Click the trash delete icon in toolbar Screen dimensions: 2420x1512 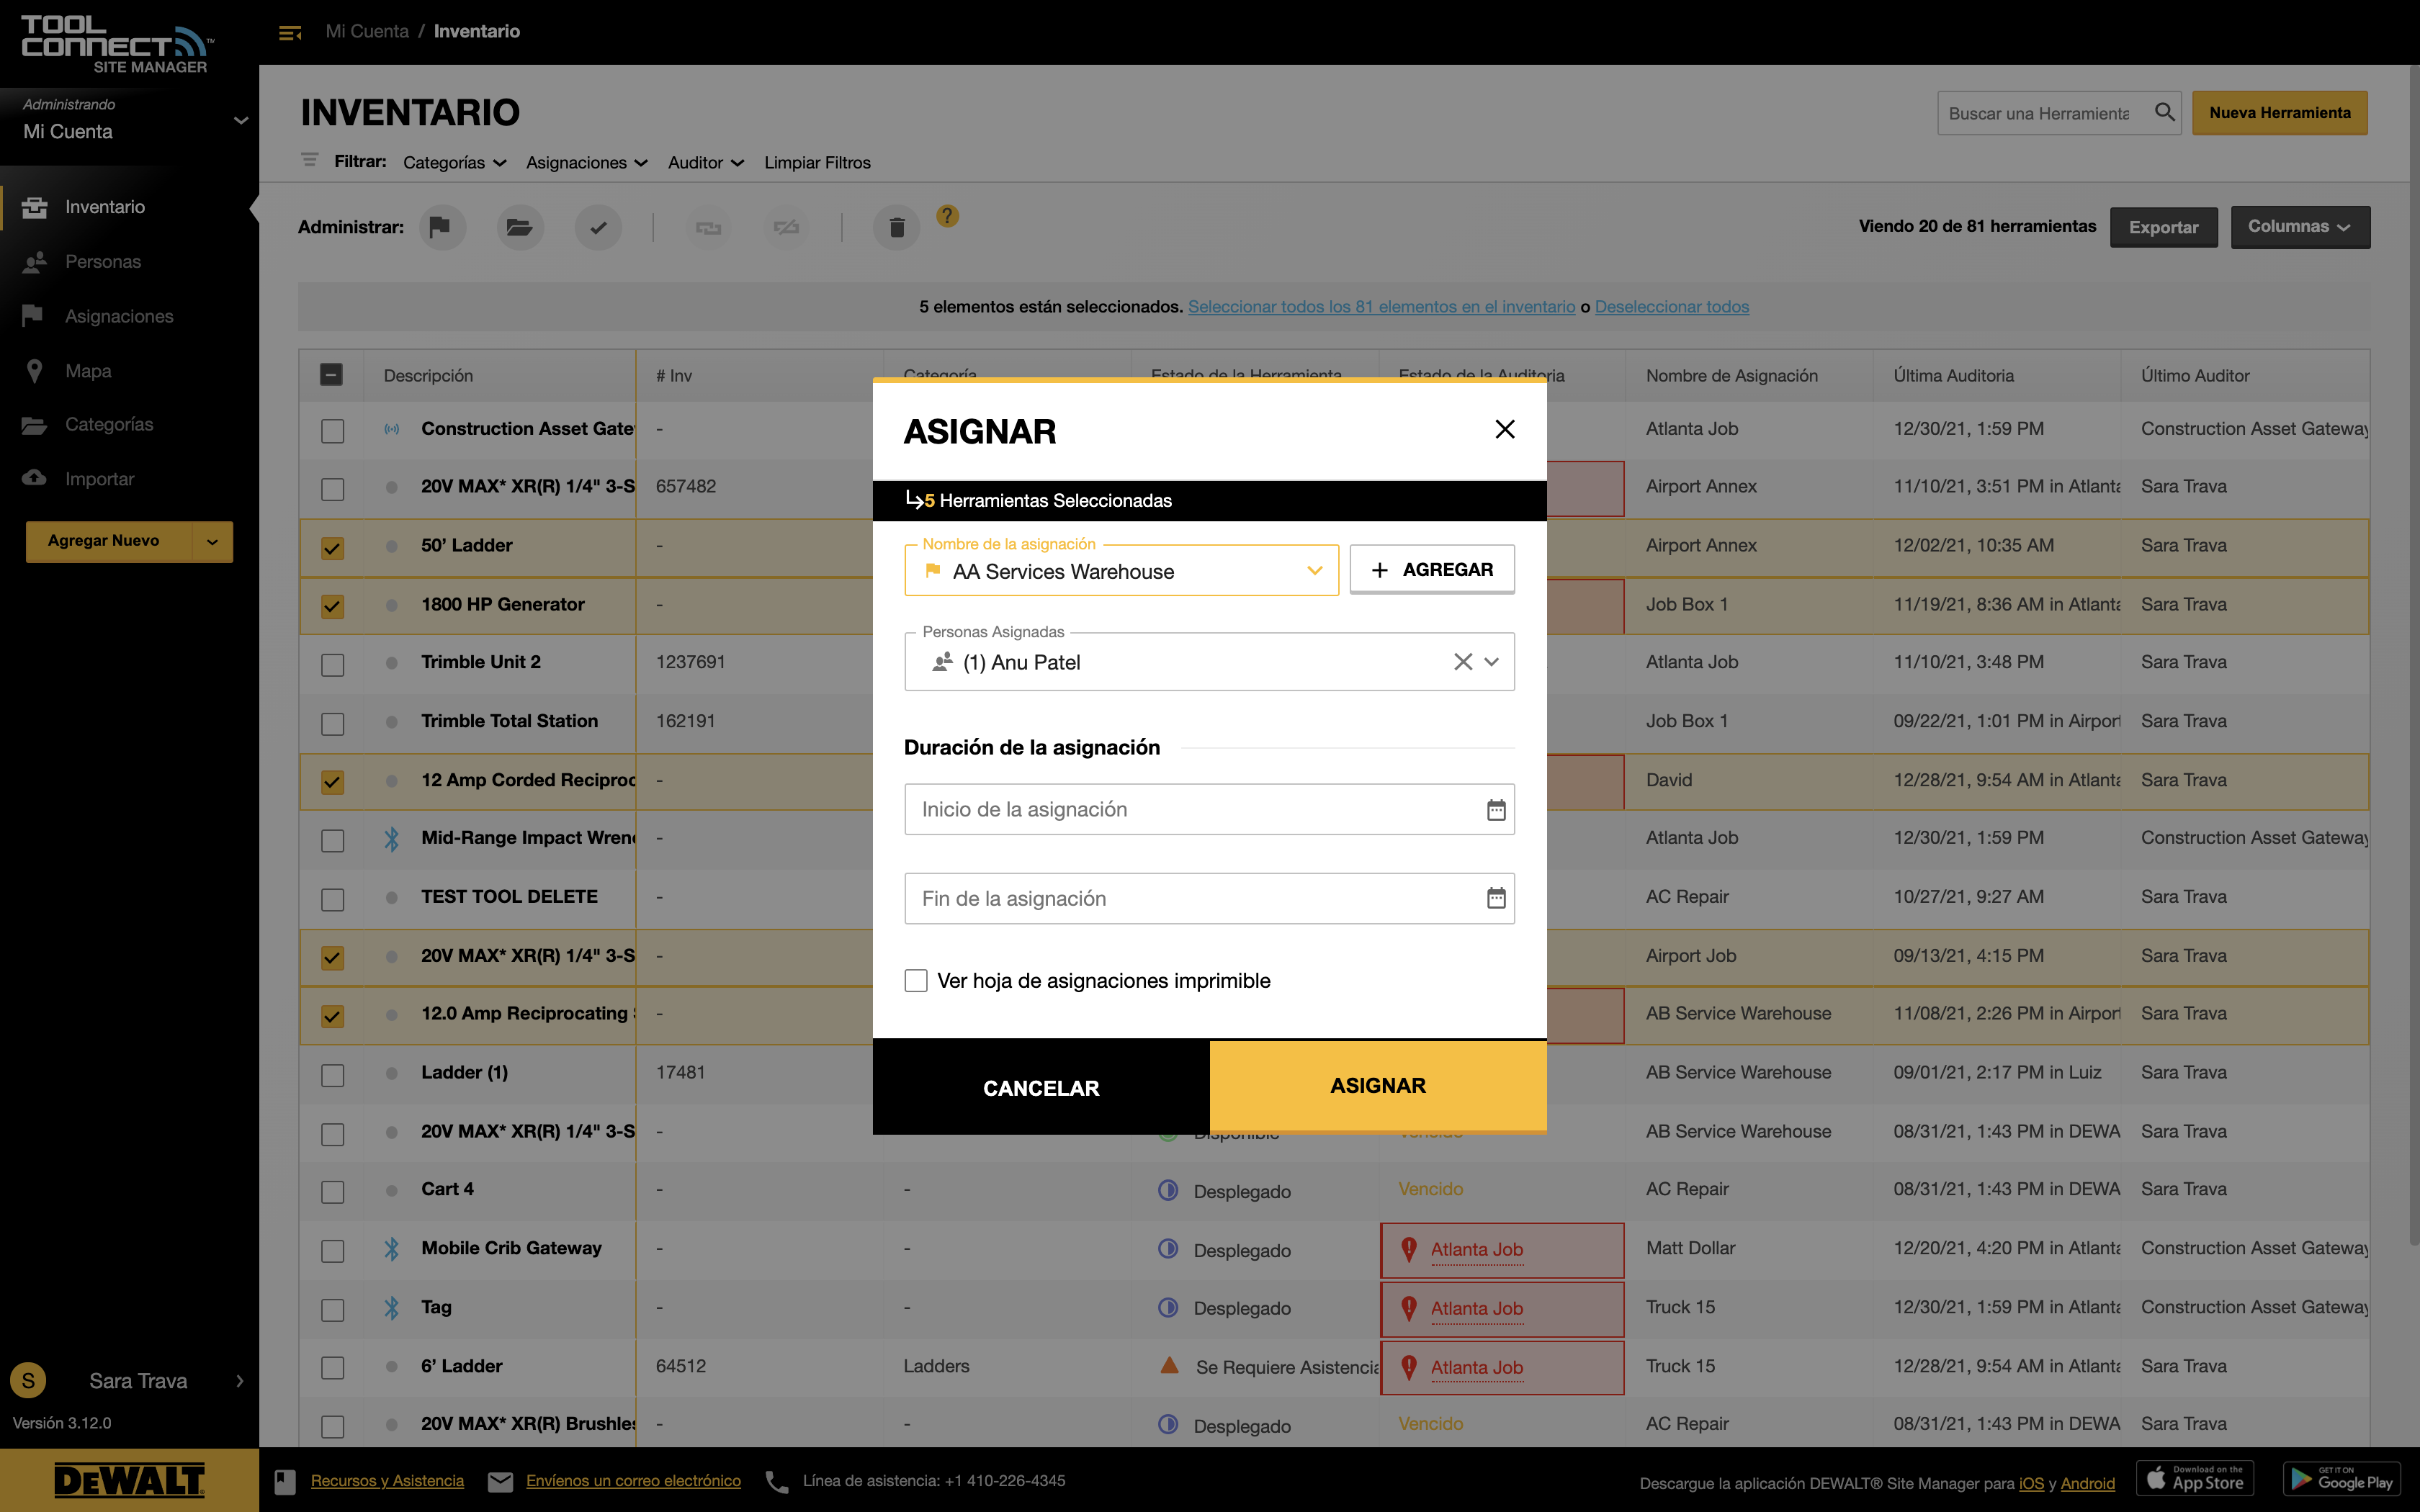[896, 227]
